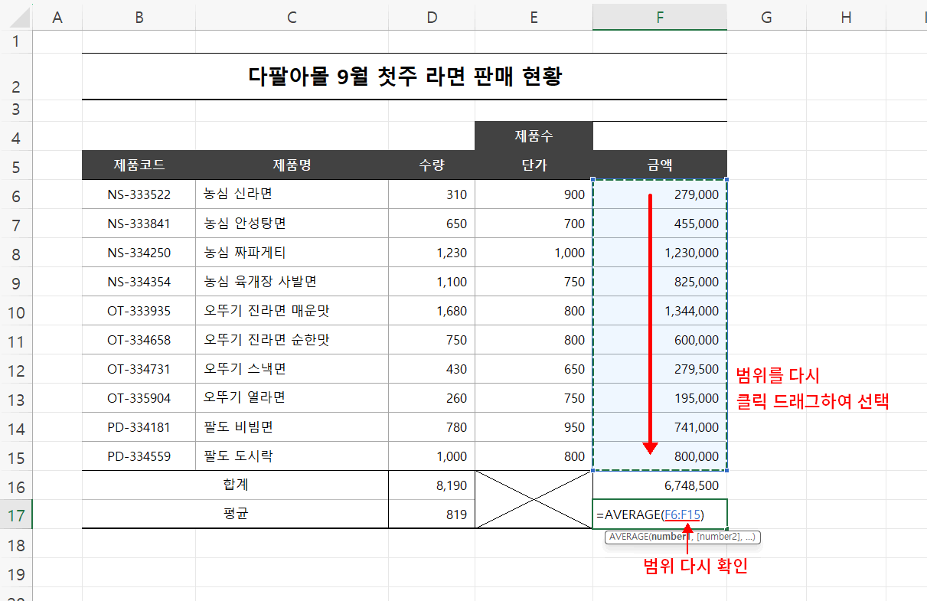Image resolution: width=927 pixels, height=601 pixels.
Task: Select column B header
Action: click(x=139, y=17)
